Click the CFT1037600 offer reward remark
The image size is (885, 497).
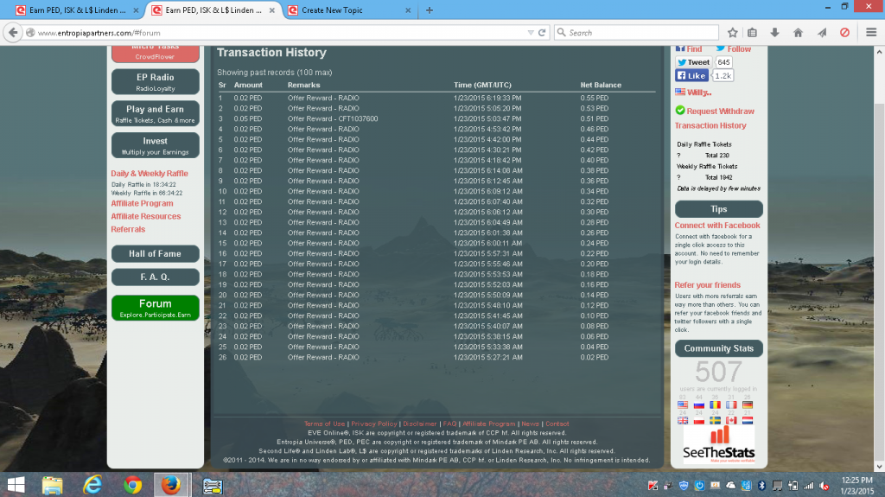pos(333,118)
